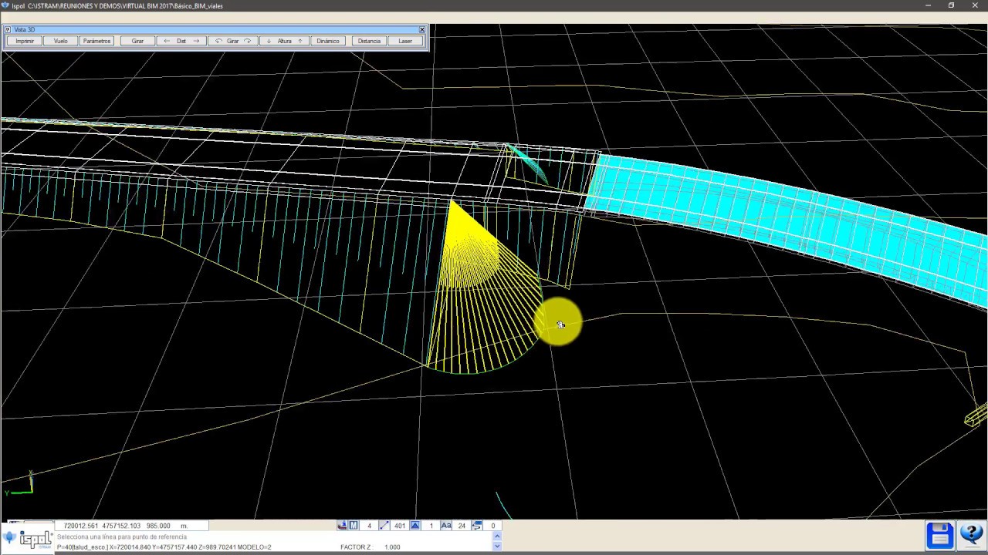The image size is (988, 555).
Task: Click the FACTOR Z value 1.000
Action: [x=392, y=547]
